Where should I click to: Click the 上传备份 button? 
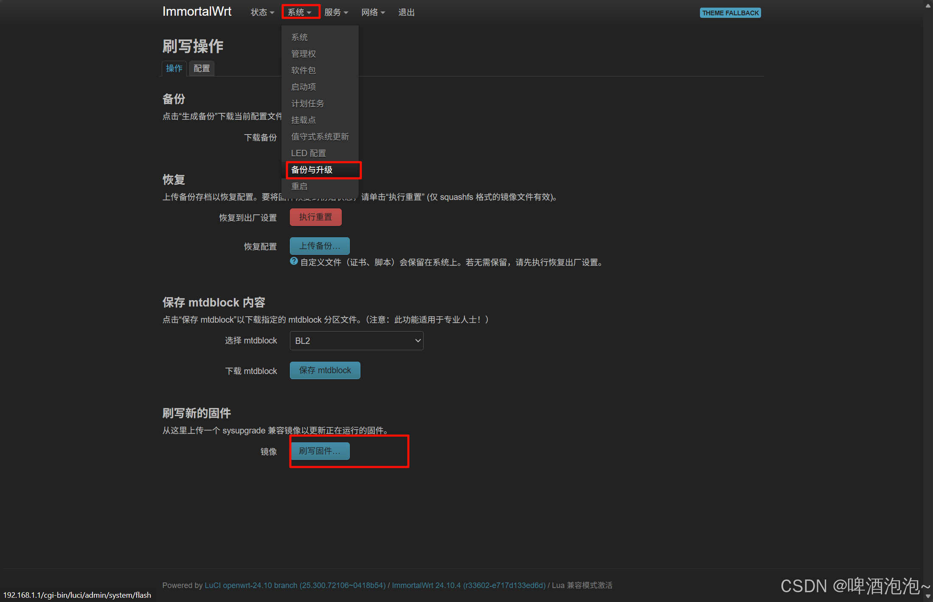click(x=320, y=246)
